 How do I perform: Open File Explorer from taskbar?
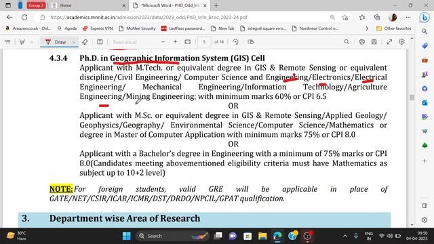(x=262, y=236)
